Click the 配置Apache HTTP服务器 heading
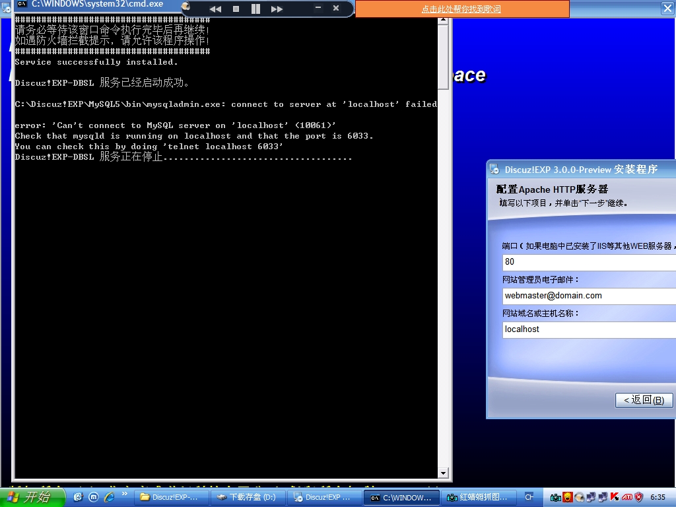 coord(552,189)
